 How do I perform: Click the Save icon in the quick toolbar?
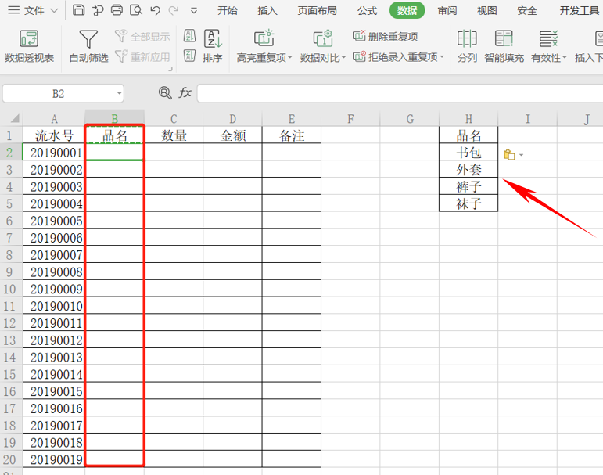tap(78, 10)
